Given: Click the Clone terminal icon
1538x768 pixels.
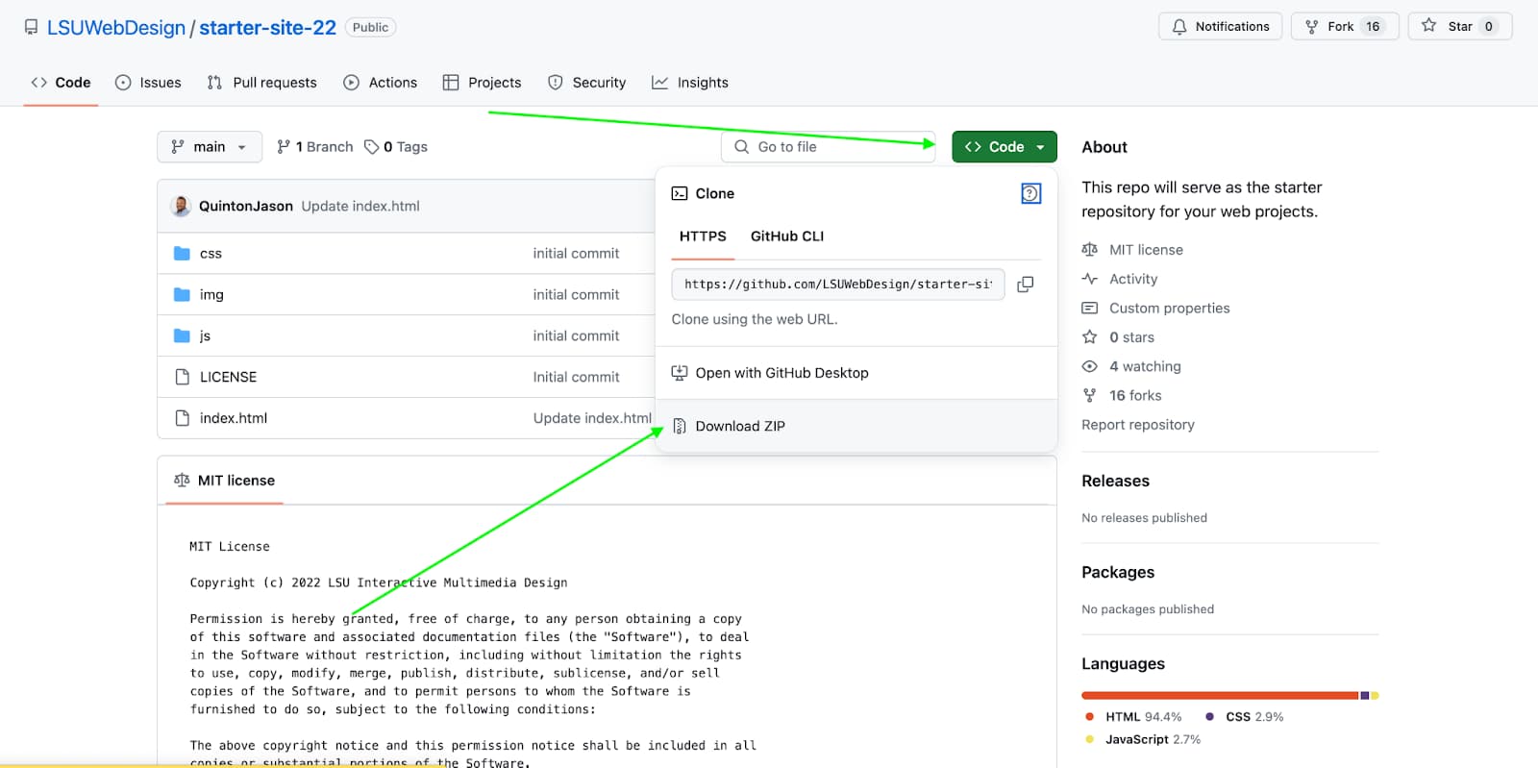Looking at the screenshot, I should tap(680, 194).
